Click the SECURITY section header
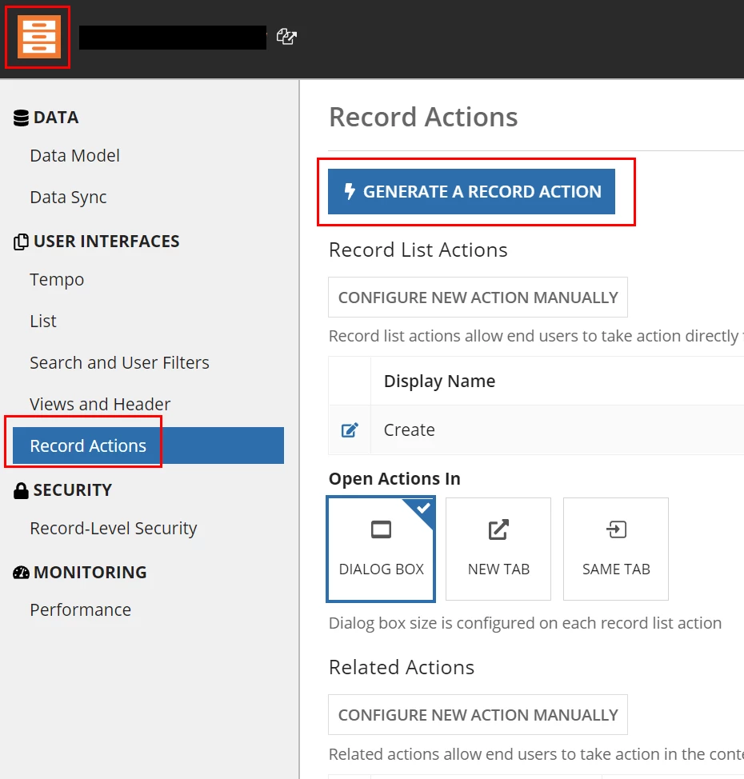 pos(73,490)
